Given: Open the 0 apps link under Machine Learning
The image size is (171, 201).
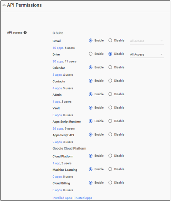Looking at the screenshot, I should pos(57,177).
